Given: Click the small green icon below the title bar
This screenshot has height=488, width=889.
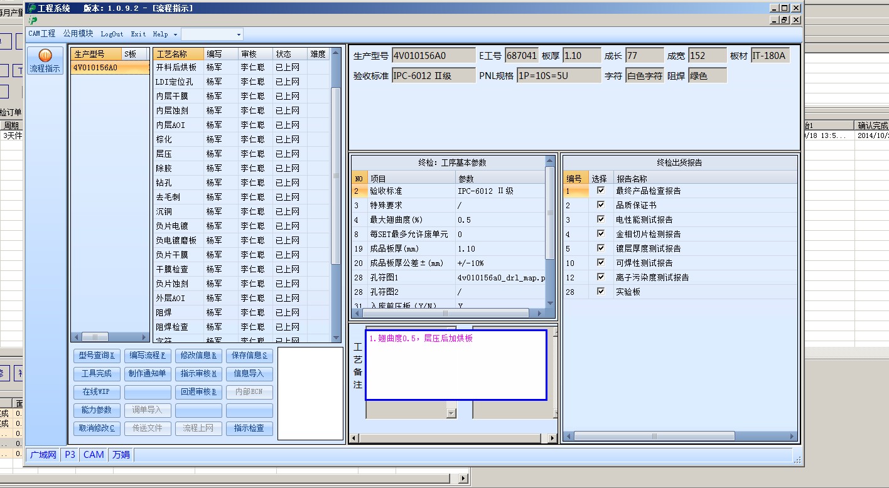Looking at the screenshot, I should (33, 20).
